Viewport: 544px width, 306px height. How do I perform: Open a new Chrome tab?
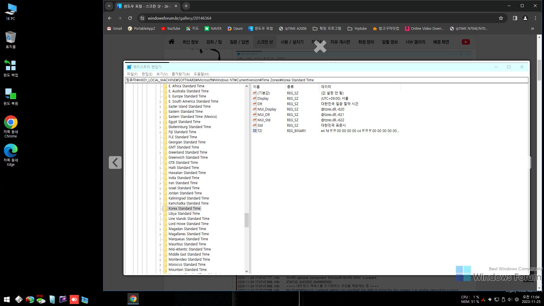coord(186,6)
